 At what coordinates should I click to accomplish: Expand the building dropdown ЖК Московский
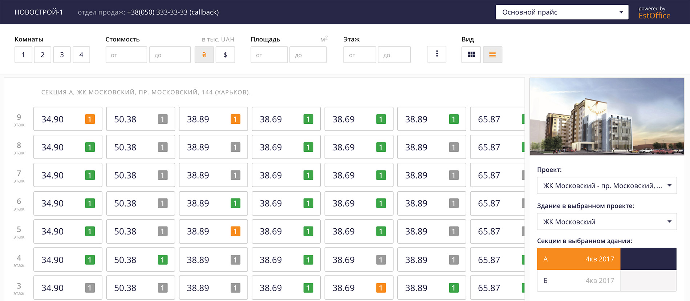(606, 221)
